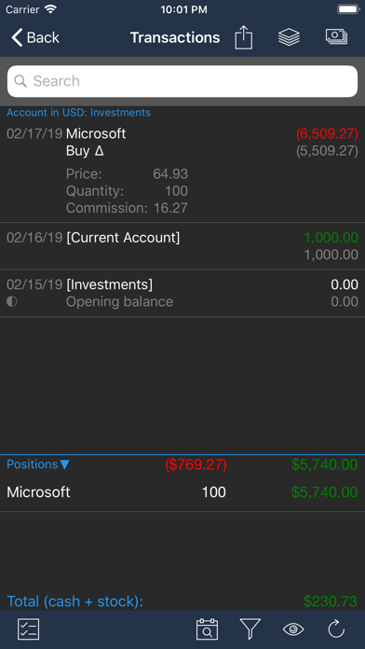The image size is (365, 649).
Task: Tap the Microsoft position row
Action: click(x=182, y=492)
